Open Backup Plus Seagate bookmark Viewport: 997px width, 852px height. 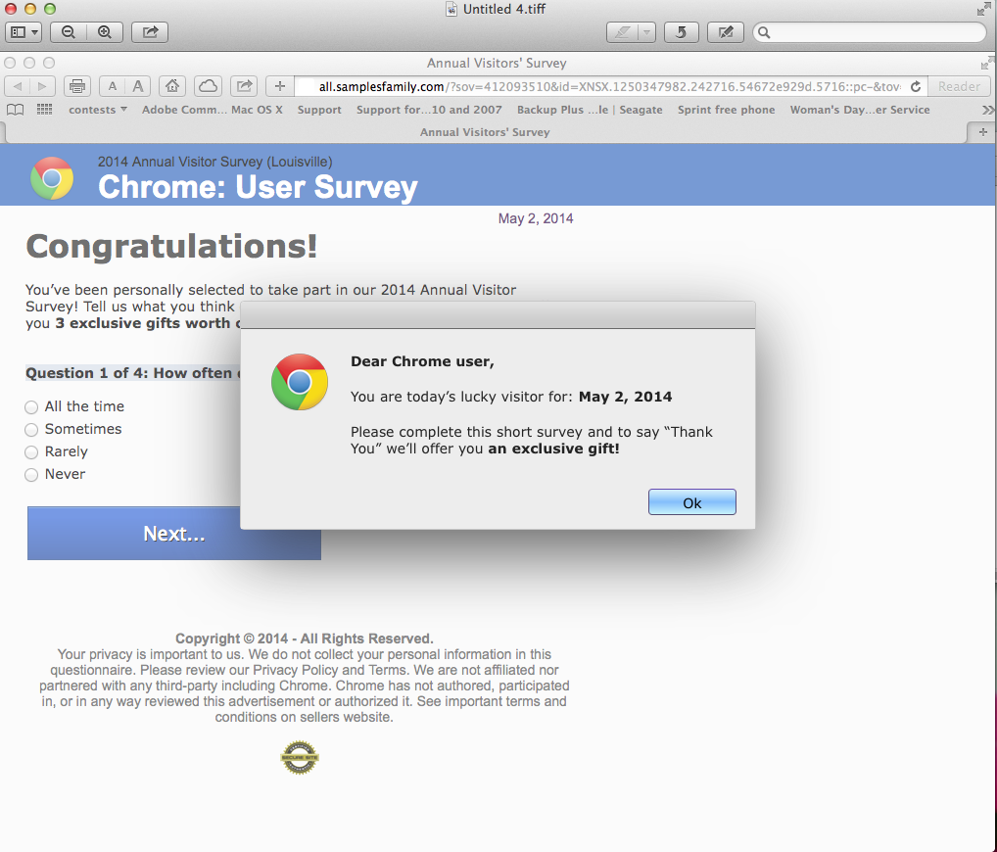click(x=590, y=110)
